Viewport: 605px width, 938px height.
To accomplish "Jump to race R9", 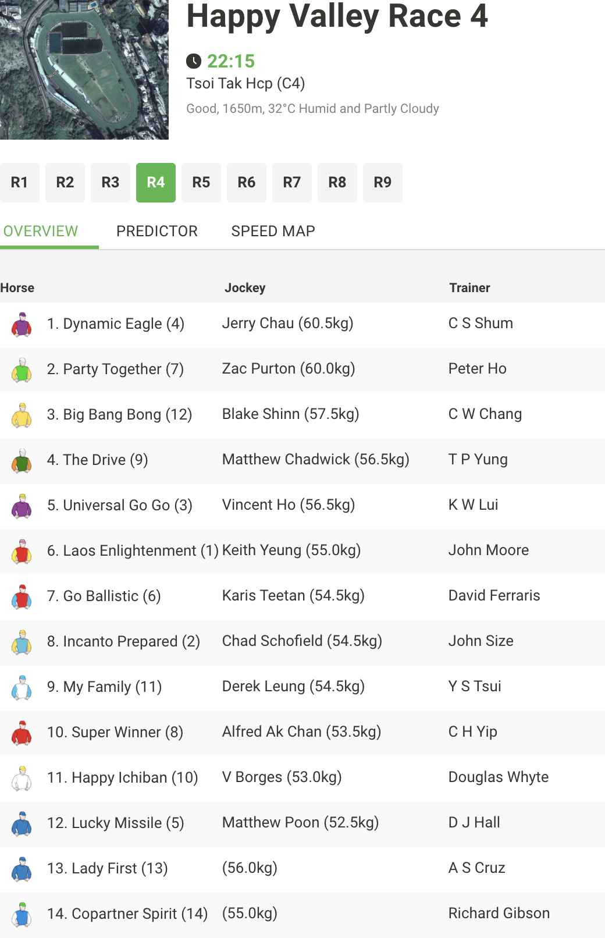I will tap(383, 183).
